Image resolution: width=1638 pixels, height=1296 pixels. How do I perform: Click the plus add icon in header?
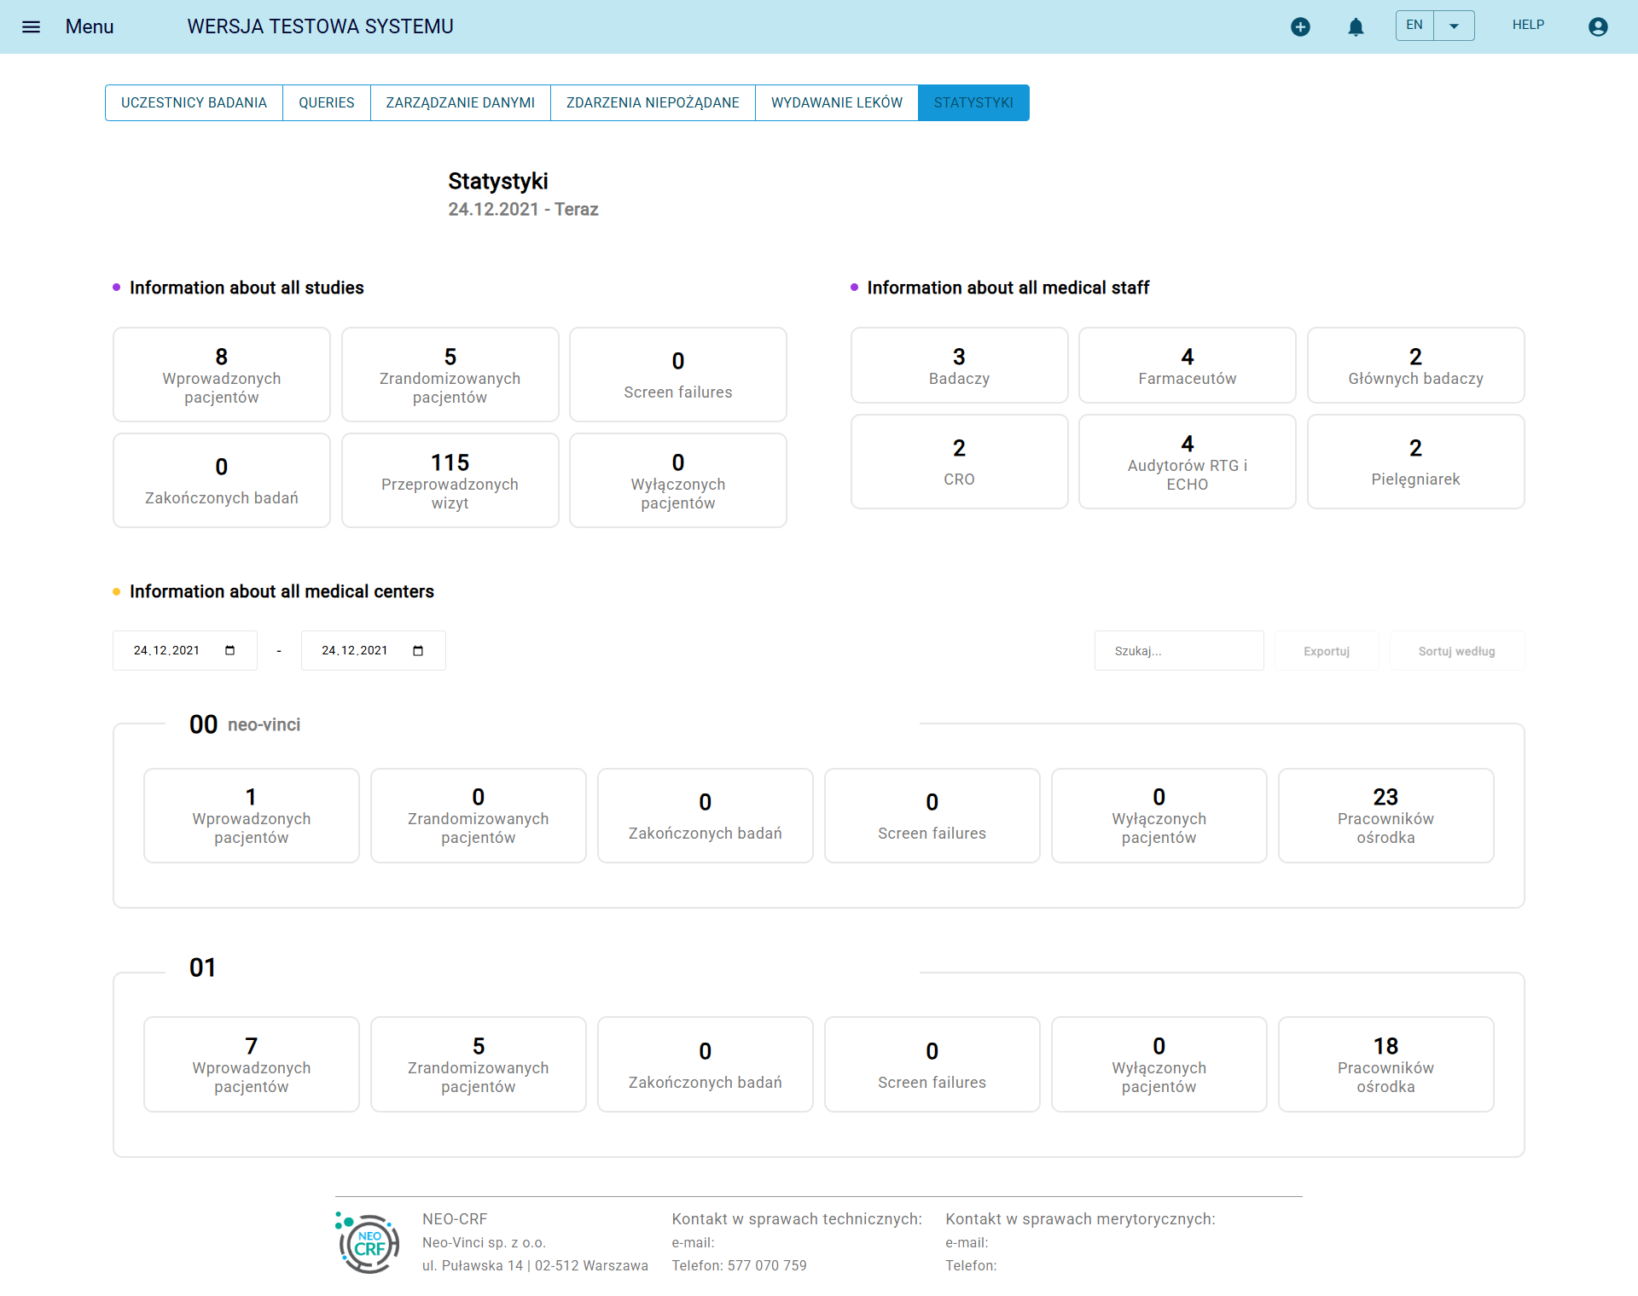coord(1300,26)
